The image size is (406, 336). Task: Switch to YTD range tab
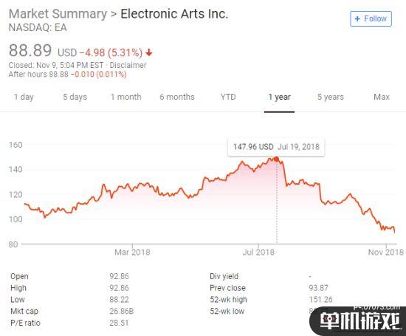(x=228, y=97)
